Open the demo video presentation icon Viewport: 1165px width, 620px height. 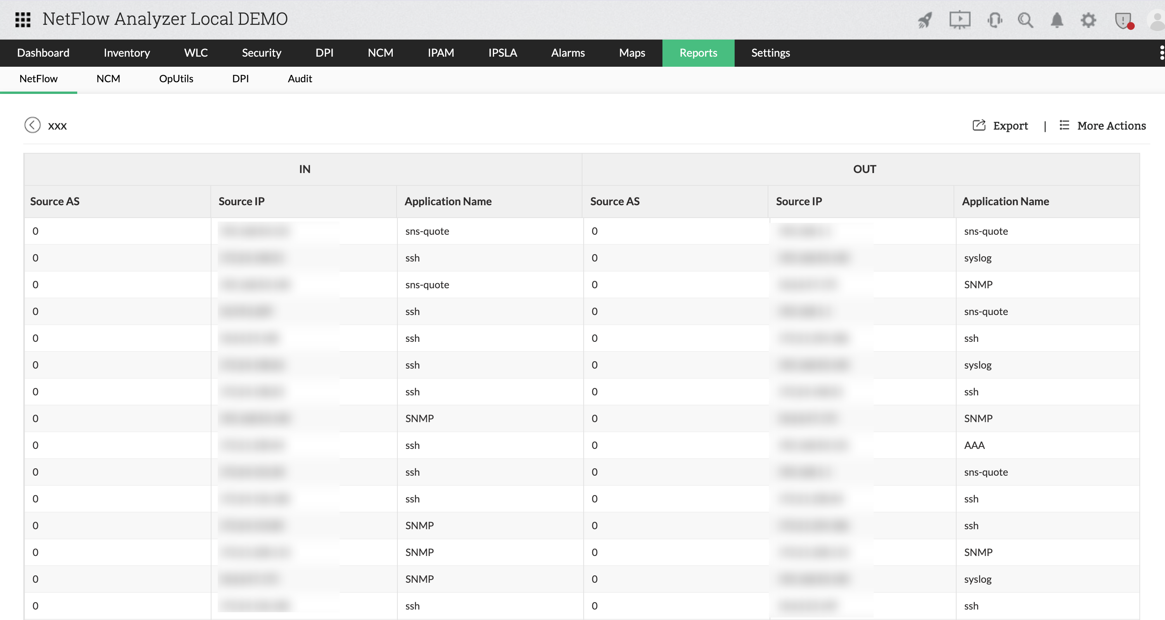960,19
